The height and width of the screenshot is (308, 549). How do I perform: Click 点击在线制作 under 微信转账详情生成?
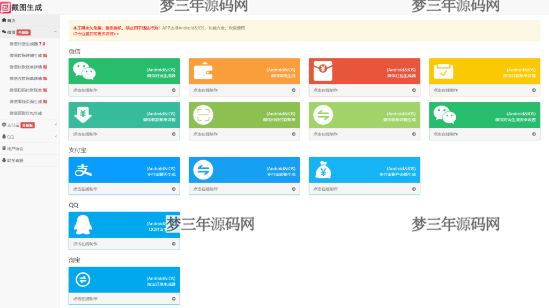click(x=325, y=134)
